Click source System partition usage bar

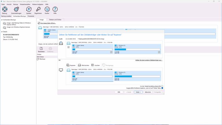[x=92, y=49]
